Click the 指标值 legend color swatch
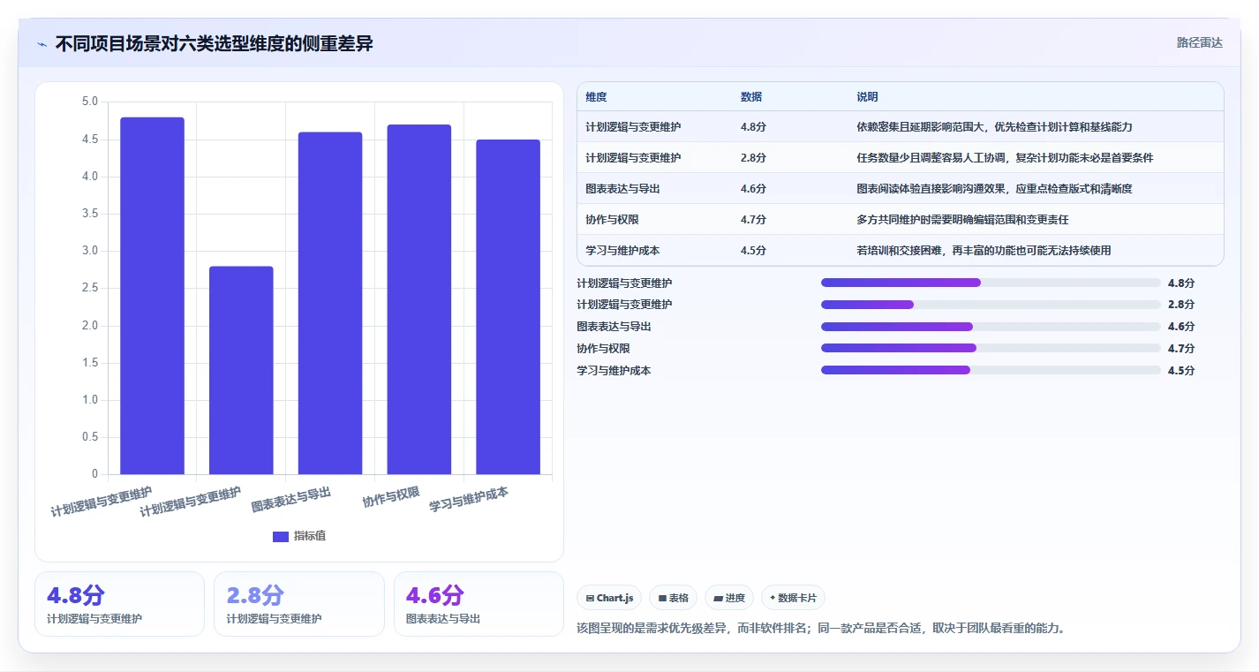The image size is (1259, 672). click(281, 536)
